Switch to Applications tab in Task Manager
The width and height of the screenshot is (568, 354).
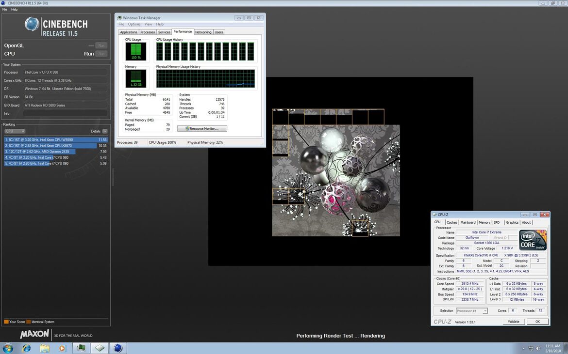(129, 32)
